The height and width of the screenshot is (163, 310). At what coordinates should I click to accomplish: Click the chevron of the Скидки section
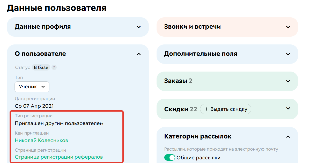(x=288, y=109)
